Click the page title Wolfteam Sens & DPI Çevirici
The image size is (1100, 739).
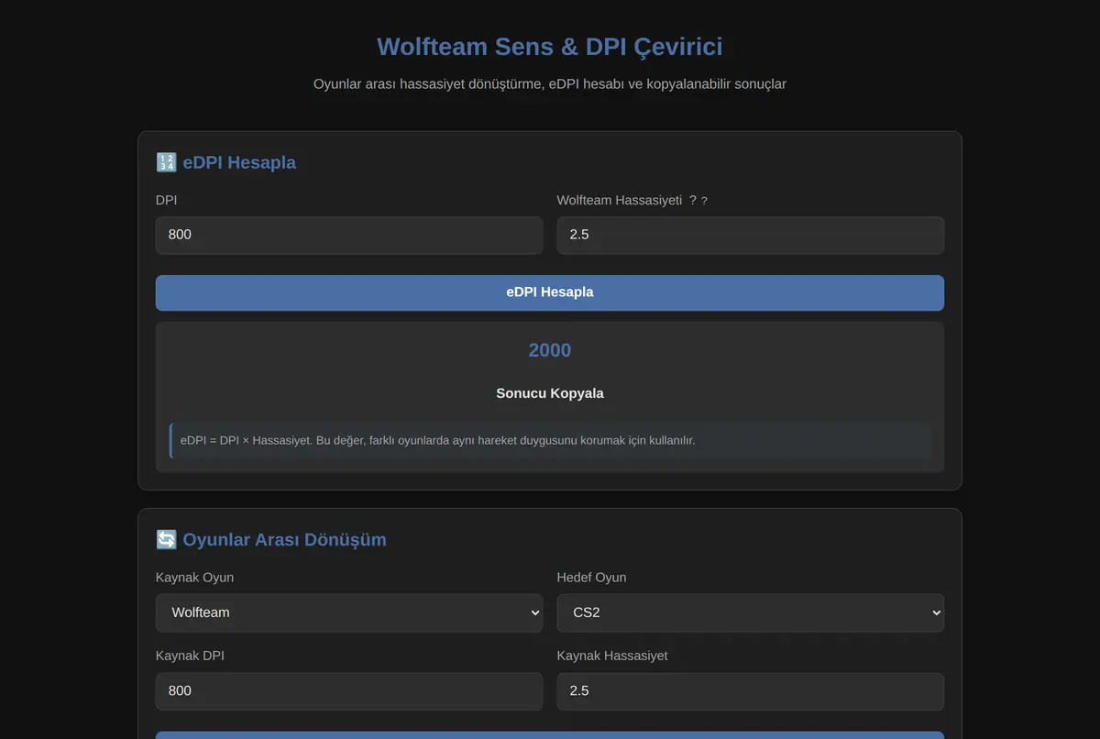(550, 47)
